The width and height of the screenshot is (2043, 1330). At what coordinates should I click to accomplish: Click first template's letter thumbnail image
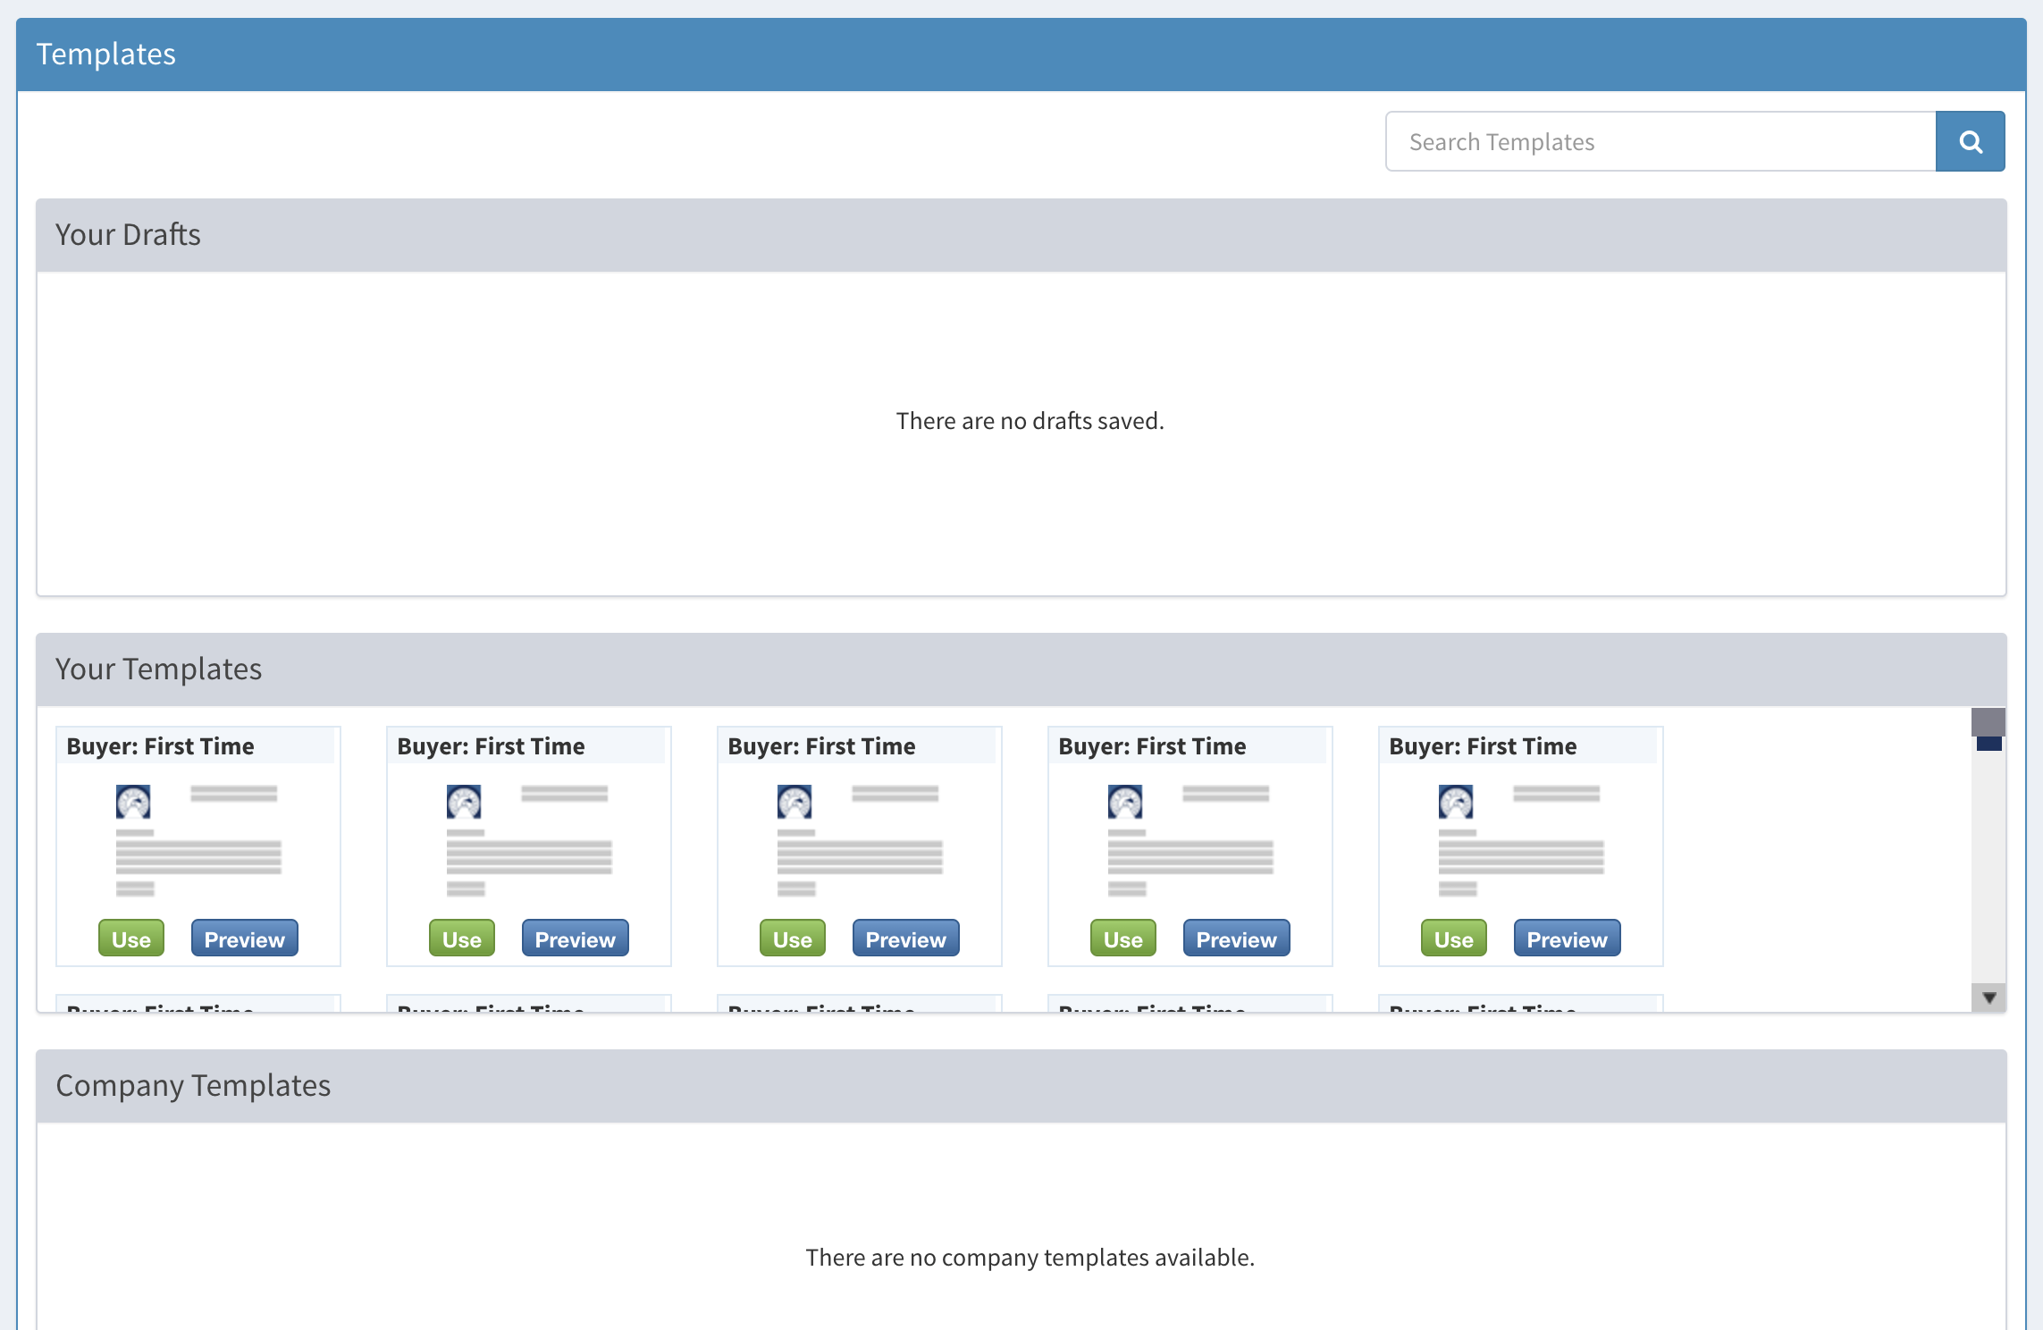point(198,840)
